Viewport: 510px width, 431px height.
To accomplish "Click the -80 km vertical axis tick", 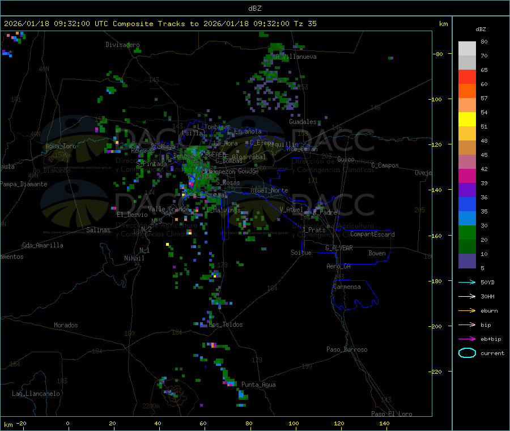I will pos(438,54).
